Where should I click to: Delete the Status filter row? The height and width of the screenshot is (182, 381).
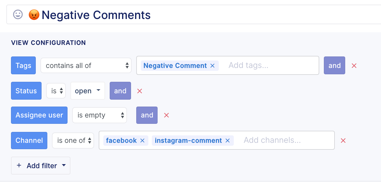(140, 91)
